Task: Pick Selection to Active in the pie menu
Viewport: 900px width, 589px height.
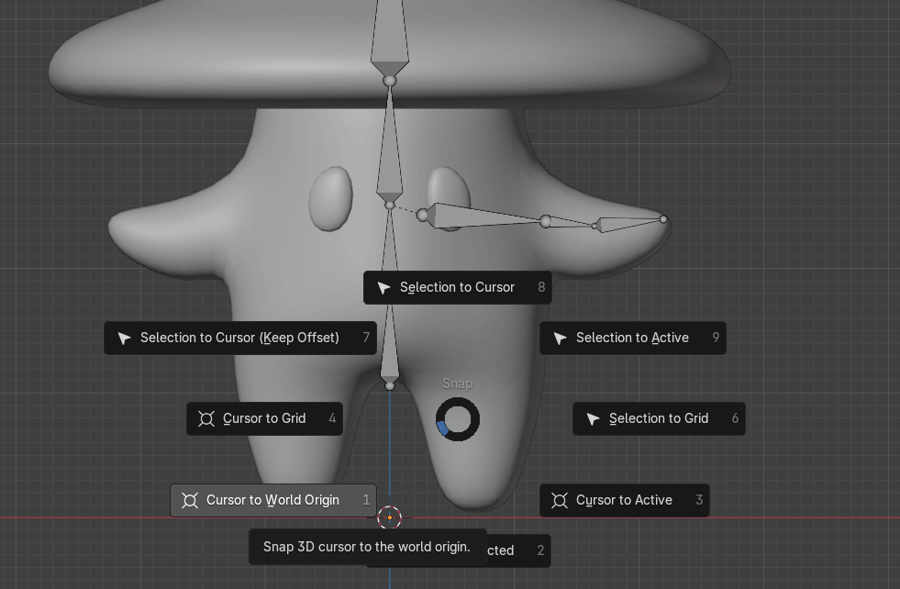Action: (632, 338)
